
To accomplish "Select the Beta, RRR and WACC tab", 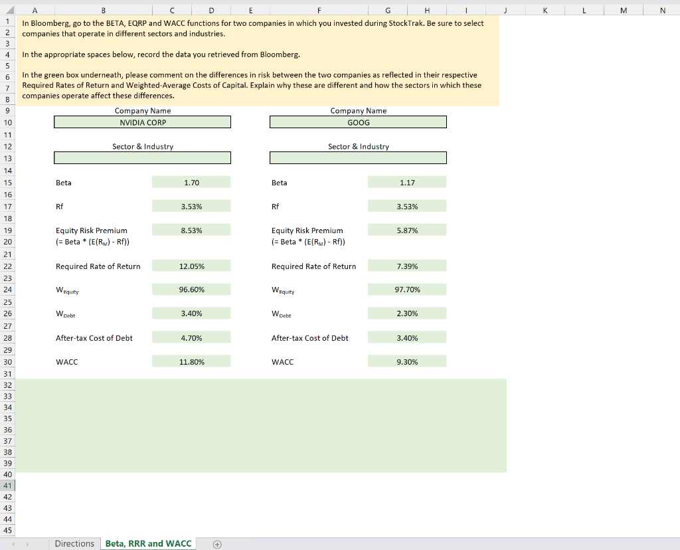I will point(148,543).
